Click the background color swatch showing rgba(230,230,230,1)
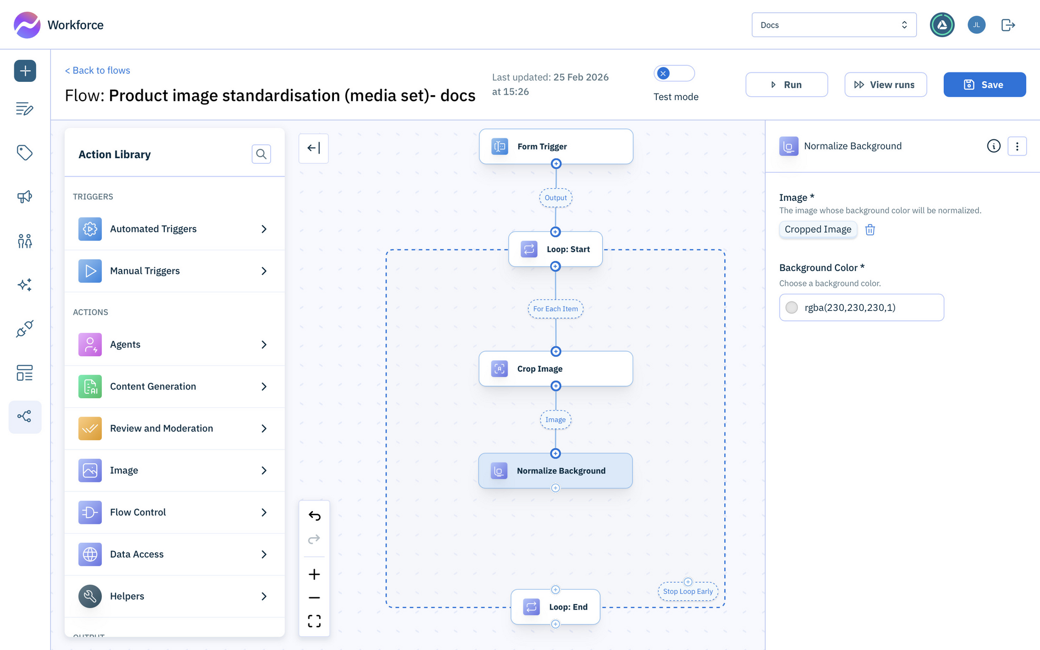 791,308
